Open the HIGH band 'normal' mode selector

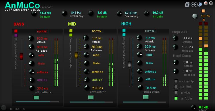(150, 31)
